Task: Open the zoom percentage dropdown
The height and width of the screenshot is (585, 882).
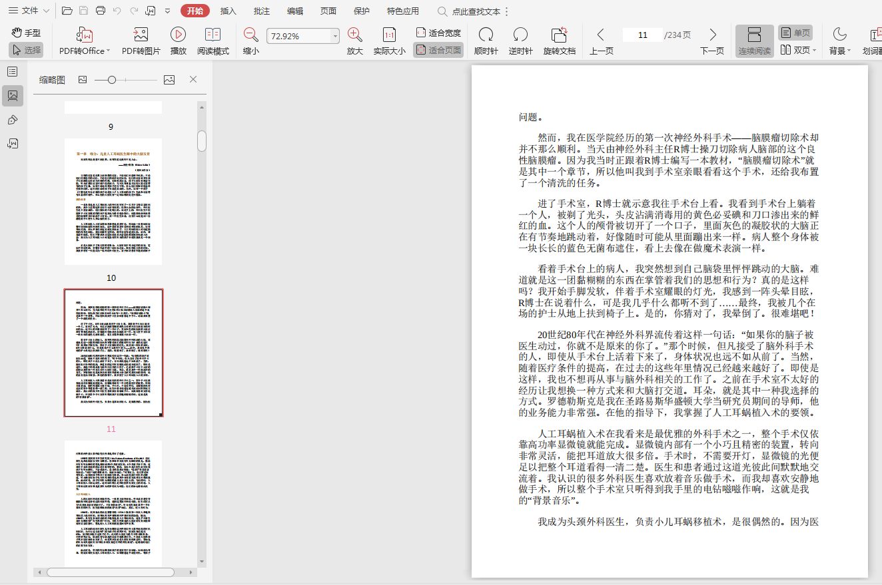Action: pyautogui.click(x=335, y=36)
